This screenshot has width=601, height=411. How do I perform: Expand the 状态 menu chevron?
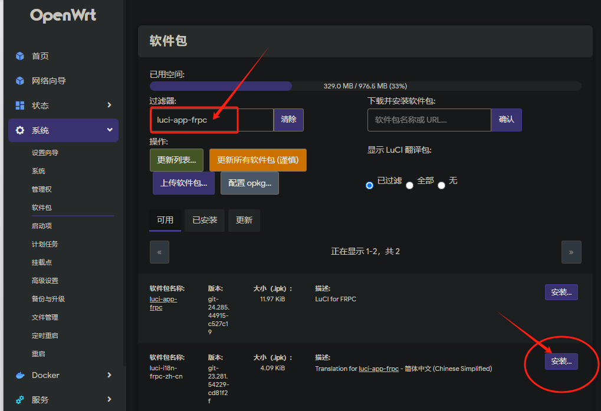tap(109, 105)
